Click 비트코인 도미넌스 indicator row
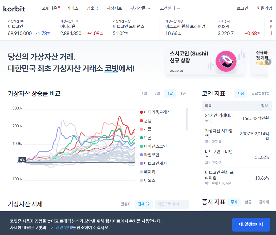The height and width of the screenshot is (235, 276). [237, 157]
